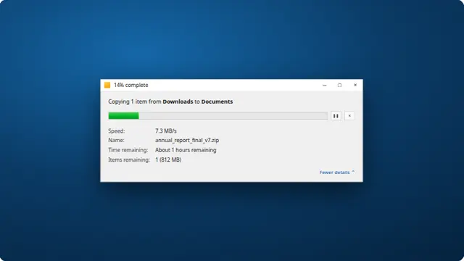This screenshot has height=261, width=464.
Task: Close the copy progress window
Action: coord(355,86)
